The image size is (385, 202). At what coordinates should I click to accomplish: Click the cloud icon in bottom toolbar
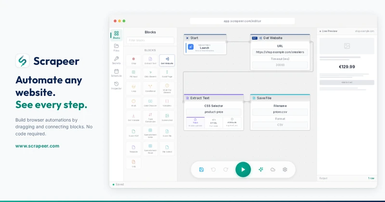click(273, 170)
